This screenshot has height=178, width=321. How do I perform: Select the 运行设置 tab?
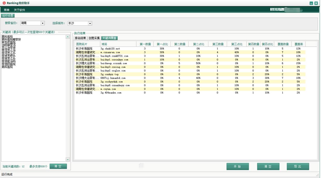coord(8,16)
